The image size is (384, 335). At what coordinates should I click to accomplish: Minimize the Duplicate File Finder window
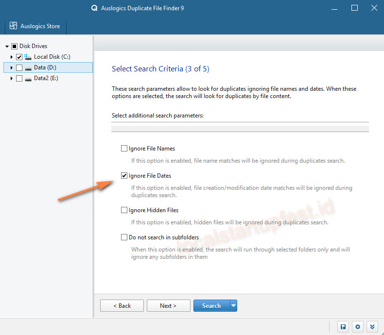coord(334,8)
